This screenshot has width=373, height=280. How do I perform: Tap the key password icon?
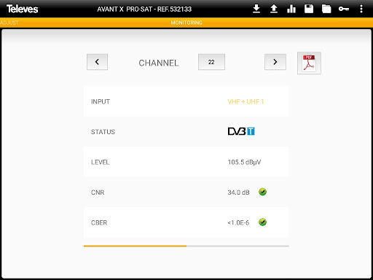(x=344, y=9)
